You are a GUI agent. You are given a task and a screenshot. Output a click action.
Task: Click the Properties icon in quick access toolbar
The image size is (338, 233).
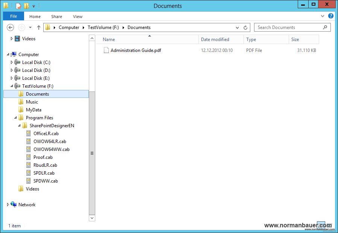click(18, 6)
